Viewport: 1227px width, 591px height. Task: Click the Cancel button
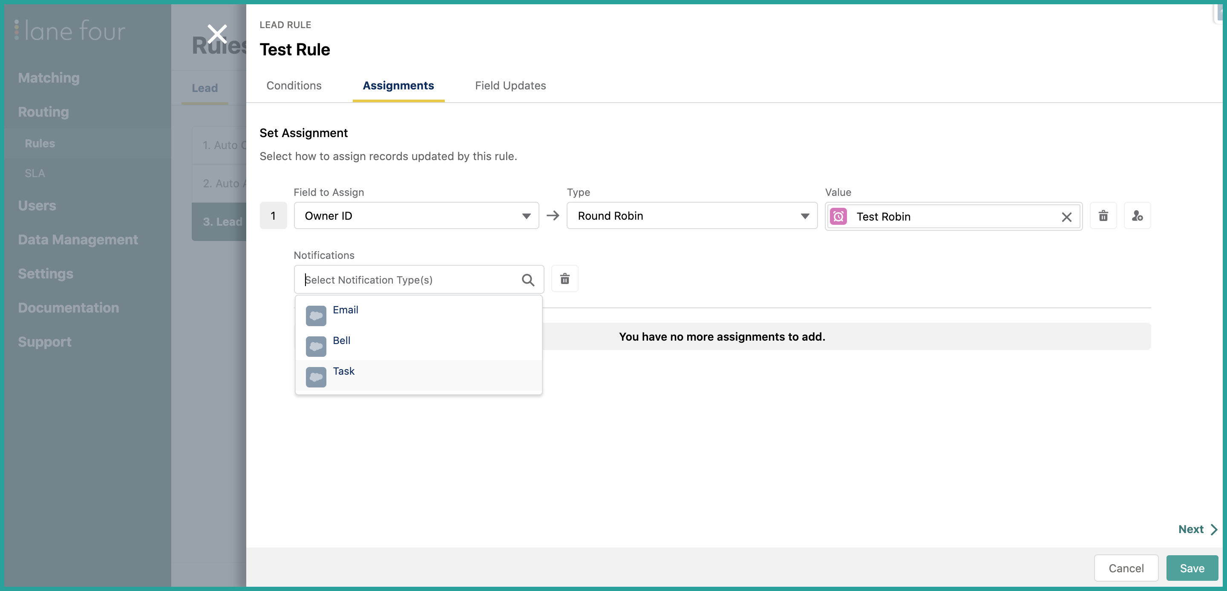(x=1126, y=568)
